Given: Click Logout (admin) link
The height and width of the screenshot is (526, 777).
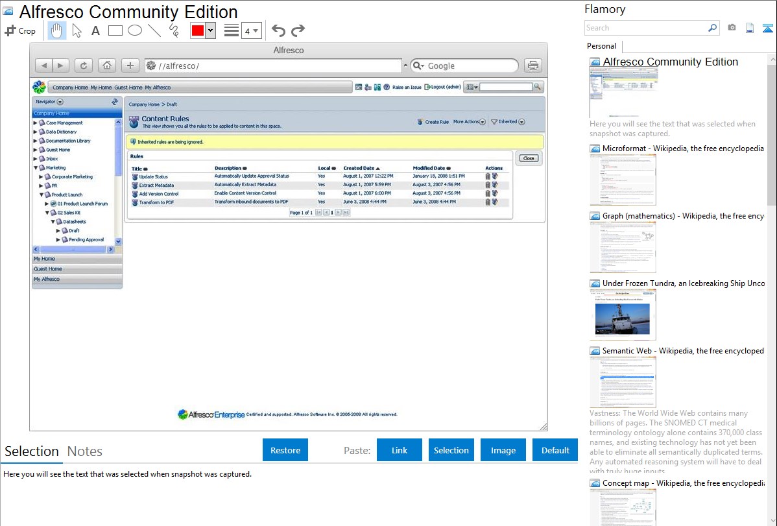Looking at the screenshot, I should (442, 88).
